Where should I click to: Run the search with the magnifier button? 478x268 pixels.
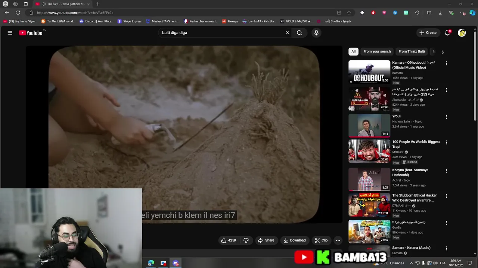299,33
